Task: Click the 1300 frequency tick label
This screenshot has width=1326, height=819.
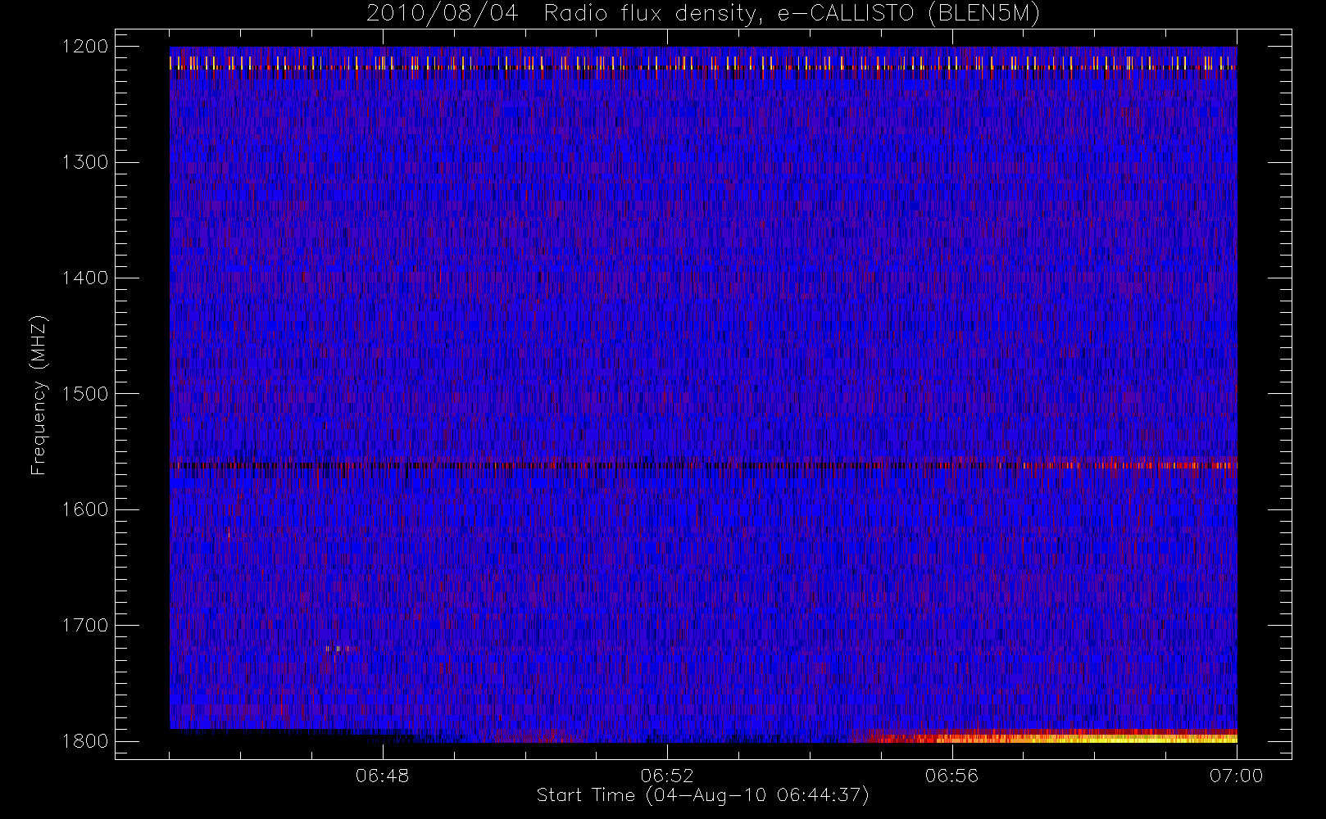Action: [x=85, y=162]
